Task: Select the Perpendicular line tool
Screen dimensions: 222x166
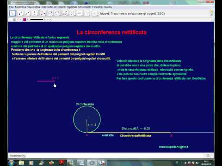Action: click(x=35, y=13)
